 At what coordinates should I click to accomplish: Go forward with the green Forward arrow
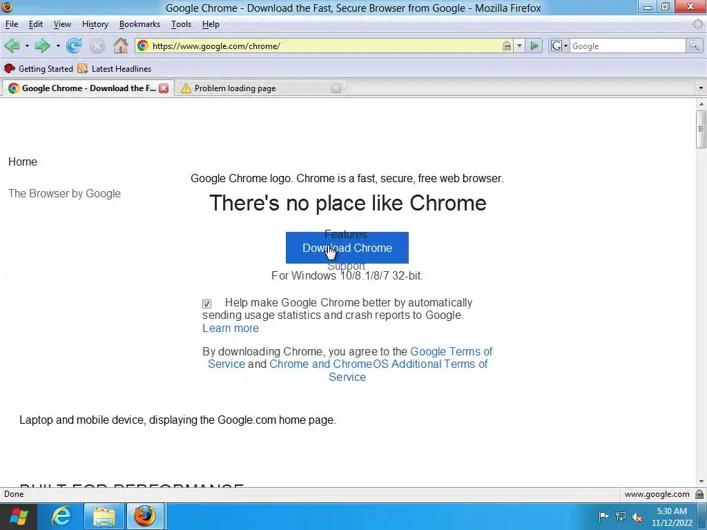(42, 46)
